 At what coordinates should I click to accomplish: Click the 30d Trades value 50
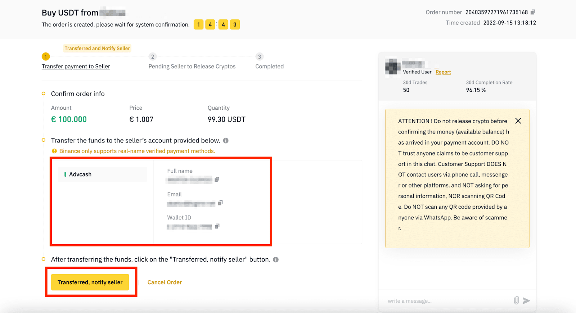click(406, 90)
